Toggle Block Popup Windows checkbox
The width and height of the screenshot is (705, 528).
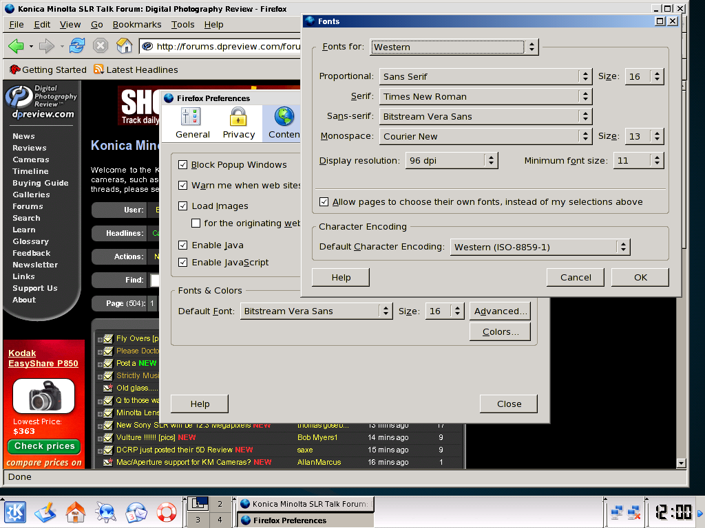(x=182, y=165)
